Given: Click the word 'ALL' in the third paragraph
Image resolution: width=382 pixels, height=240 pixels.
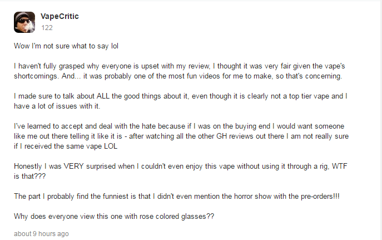Looking at the screenshot, I should click(x=103, y=96).
